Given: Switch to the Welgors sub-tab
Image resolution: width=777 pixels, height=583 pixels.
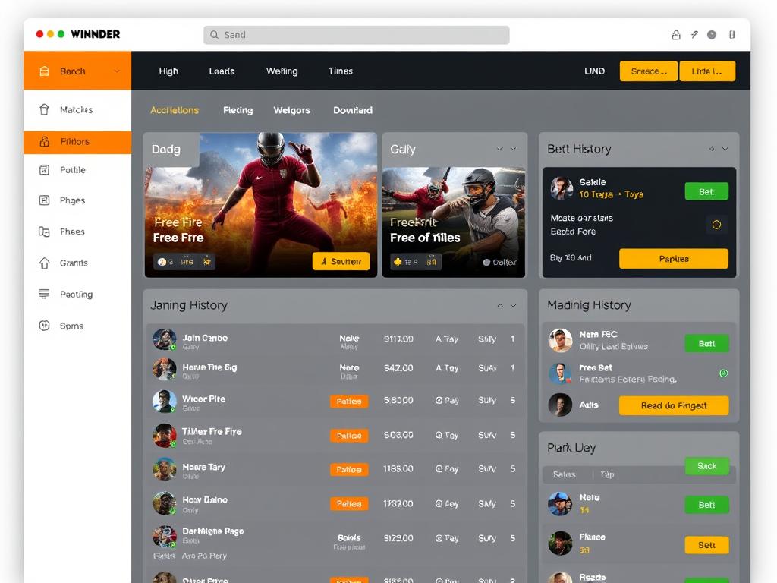Looking at the screenshot, I should [292, 110].
